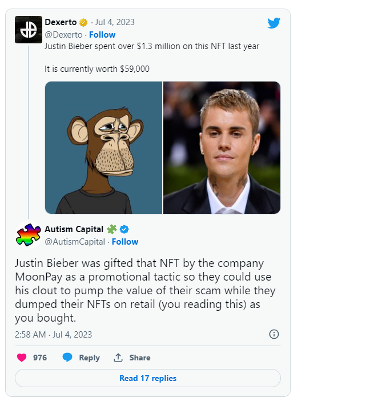
Task: Open the Bored Ape NFT image
Action: pos(104,148)
